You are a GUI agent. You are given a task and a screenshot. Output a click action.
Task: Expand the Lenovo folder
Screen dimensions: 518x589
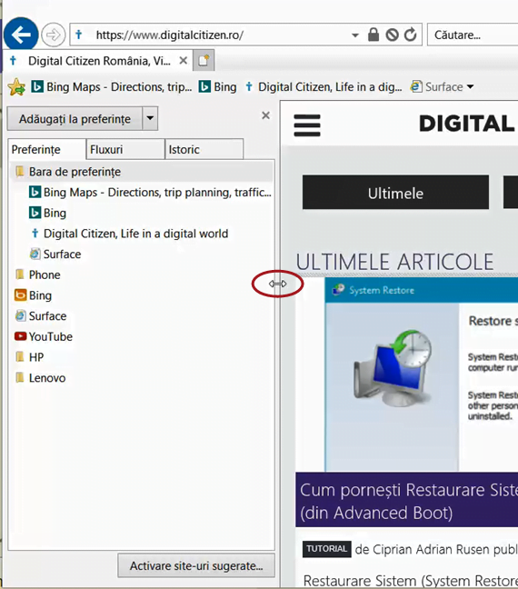coord(40,378)
